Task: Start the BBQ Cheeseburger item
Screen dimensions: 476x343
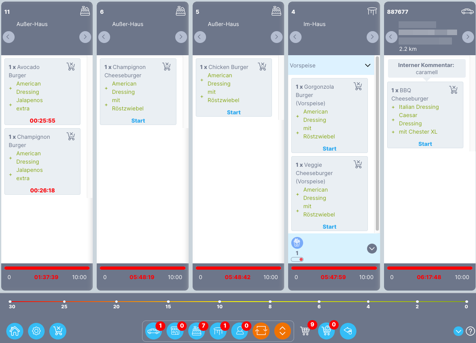Action: point(425,144)
